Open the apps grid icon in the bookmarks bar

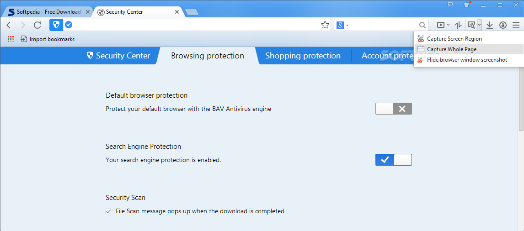click(x=11, y=39)
